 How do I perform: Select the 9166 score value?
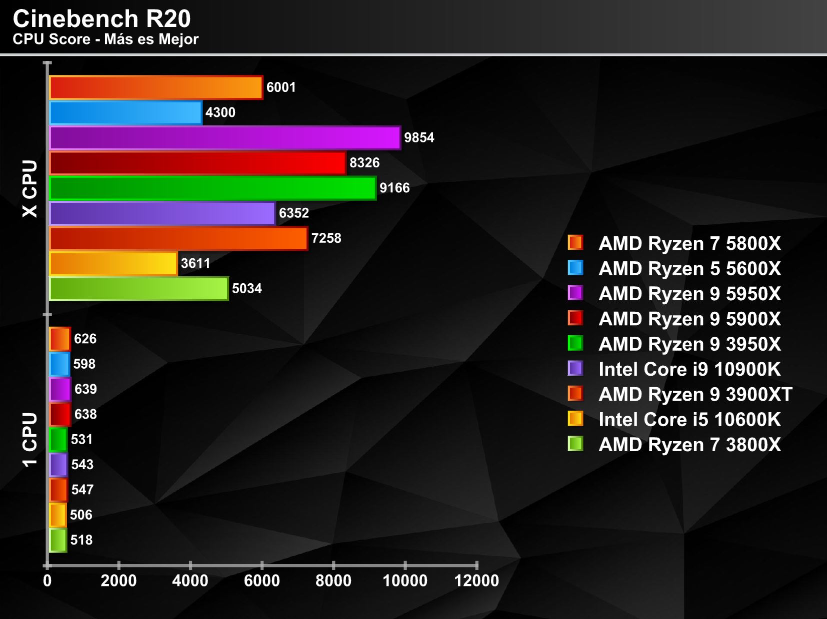[394, 188]
